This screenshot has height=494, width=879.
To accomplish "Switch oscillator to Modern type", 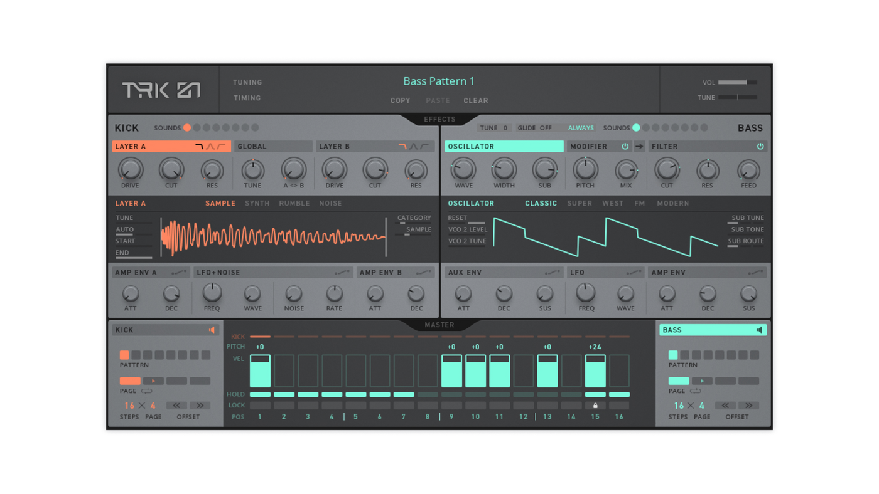I will (x=673, y=203).
